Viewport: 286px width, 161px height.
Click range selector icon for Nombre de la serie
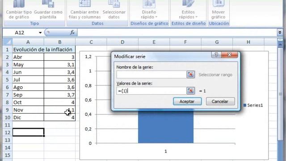191,75
